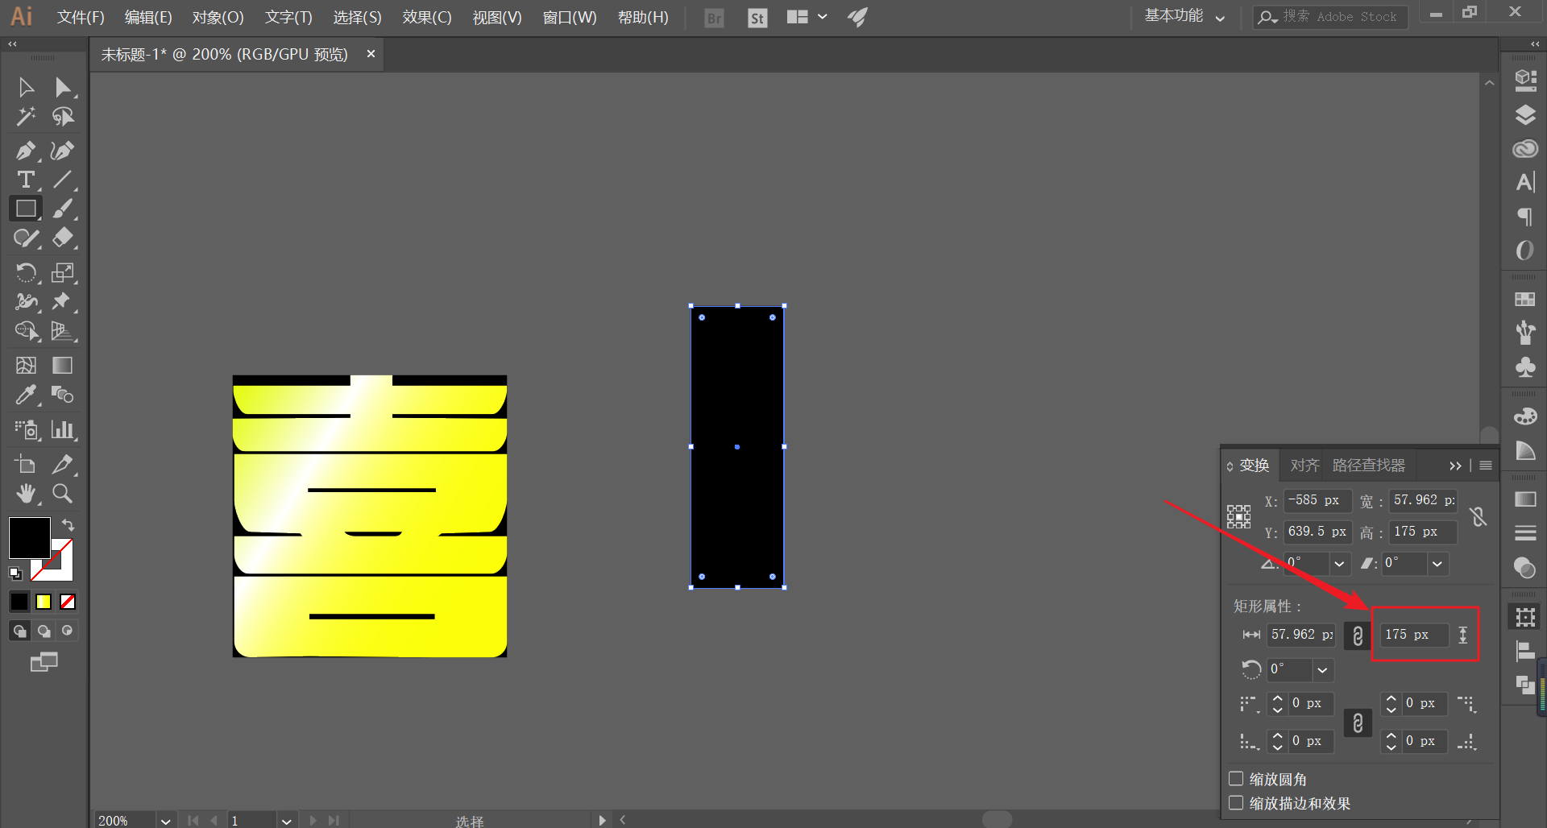The image size is (1547, 828).
Task: Choose the Eyedropper tool
Action: pyautogui.click(x=25, y=395)
